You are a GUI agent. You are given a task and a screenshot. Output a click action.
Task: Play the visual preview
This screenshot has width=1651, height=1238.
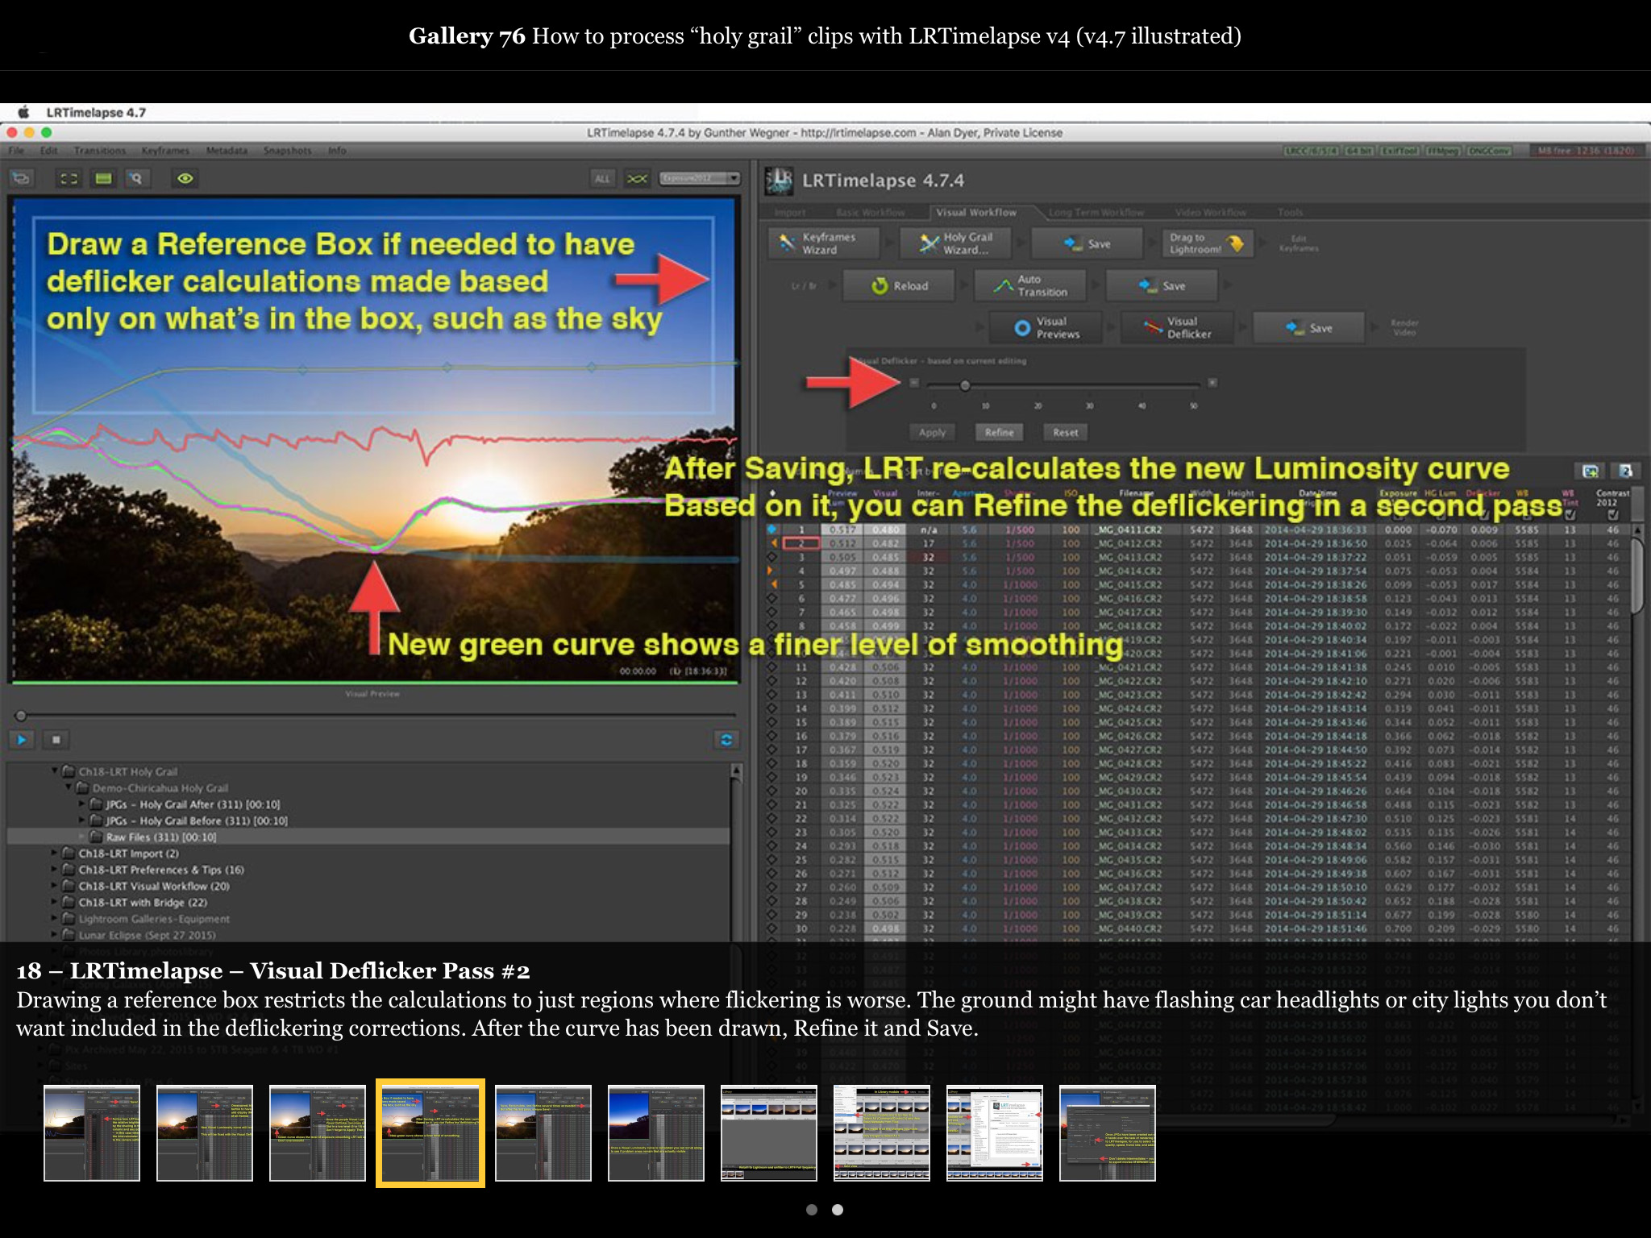pyautogui.click(x=22, y=739)
